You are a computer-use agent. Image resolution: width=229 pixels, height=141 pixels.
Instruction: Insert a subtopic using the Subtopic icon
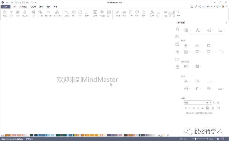point(40,12)
